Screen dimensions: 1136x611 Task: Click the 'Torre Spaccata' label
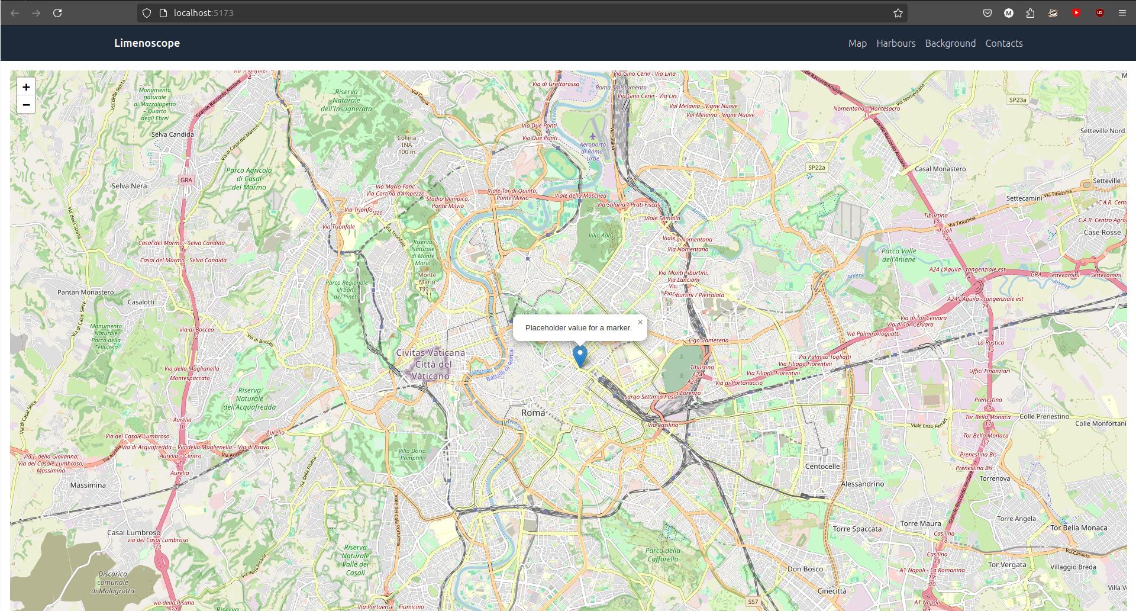click(x=857, y=529)
